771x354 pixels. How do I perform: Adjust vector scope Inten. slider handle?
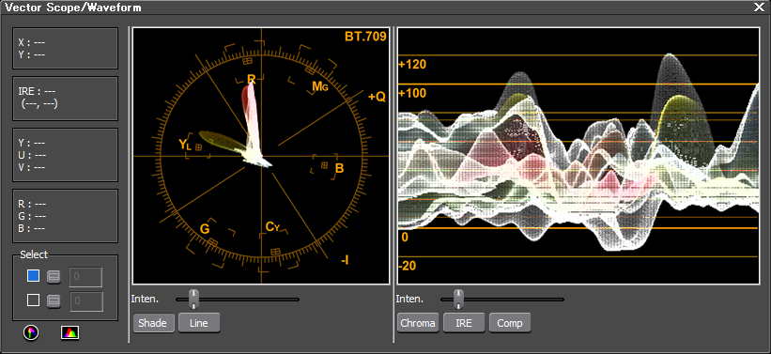[x=194, y=299]
